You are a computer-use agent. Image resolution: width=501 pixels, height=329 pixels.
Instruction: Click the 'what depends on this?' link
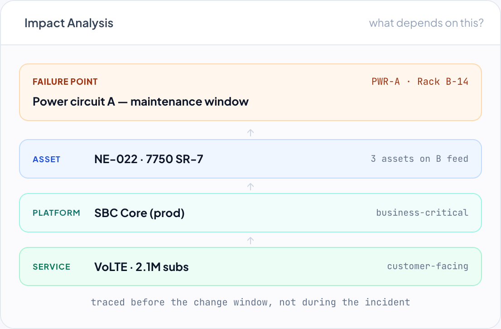[426, 23]
